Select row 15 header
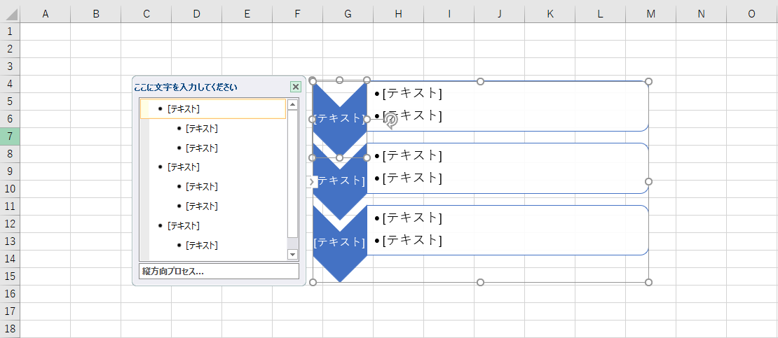The width and height of the screenshot is (778, 338). point(10,276)
